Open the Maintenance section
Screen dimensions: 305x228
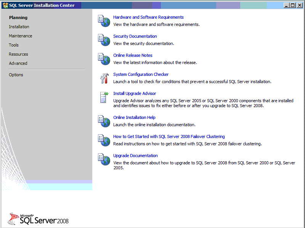[x=20, y=36]
